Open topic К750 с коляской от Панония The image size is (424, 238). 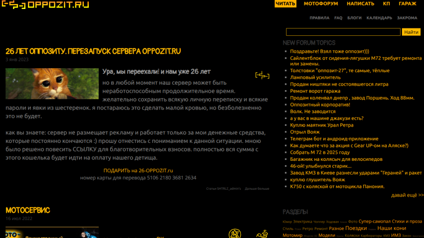pyautogui.click(x=337, y=186)
